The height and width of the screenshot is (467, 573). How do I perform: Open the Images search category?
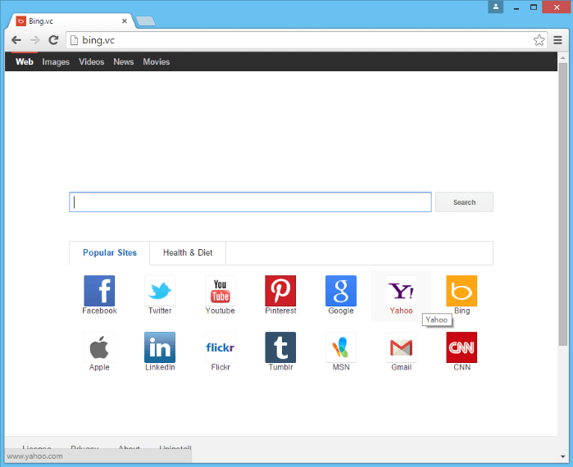pos(56,62)
